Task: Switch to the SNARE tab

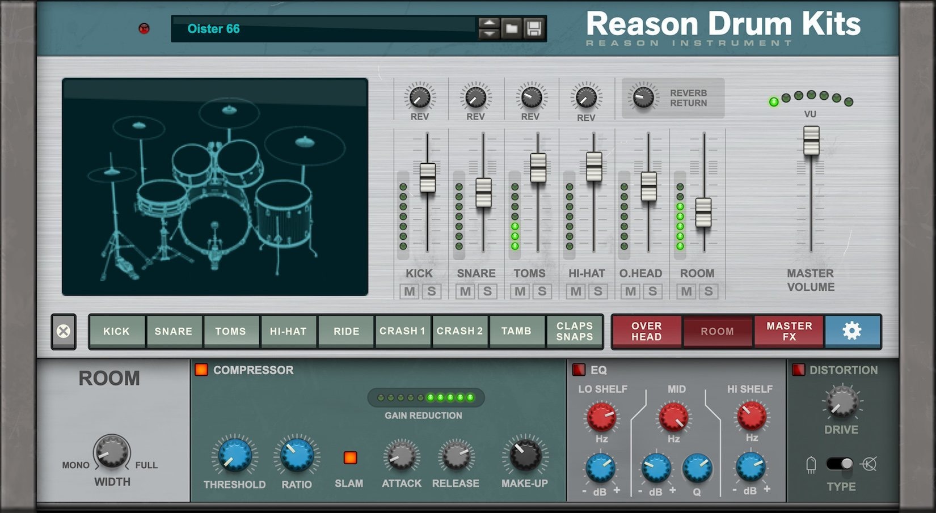Action: [174, 332]
